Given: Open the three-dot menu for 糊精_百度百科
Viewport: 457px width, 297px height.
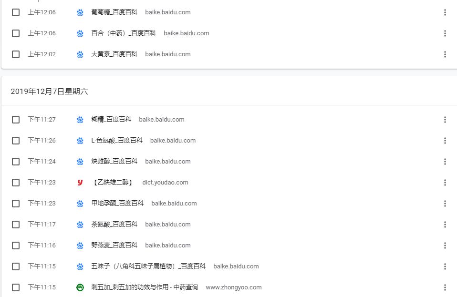Looking at the screenshot, I should coord(445,119).
